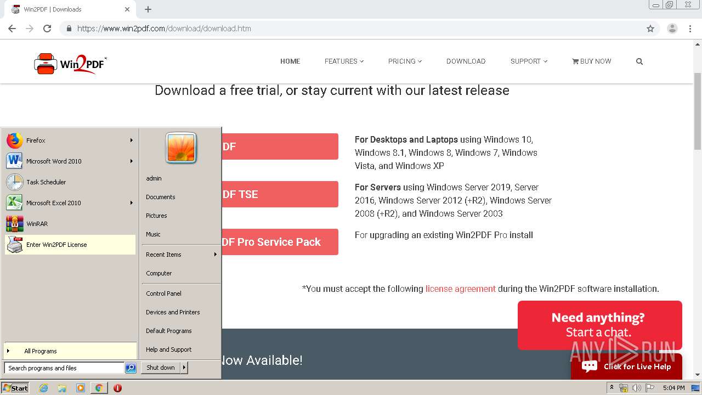
Task: Open WinRAR from the Start menu
Action: [x=70, y=224]
